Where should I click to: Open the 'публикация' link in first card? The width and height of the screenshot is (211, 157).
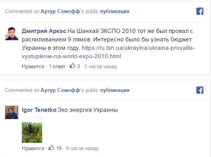(115, 11)
